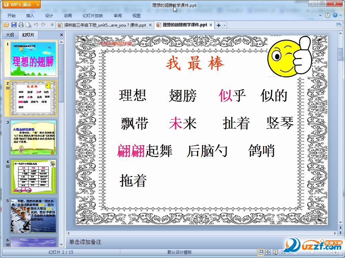Print the presentation with the printer icon

coord(21,25)
